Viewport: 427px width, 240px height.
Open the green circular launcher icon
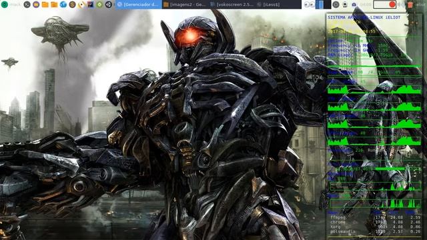point(99,5)
